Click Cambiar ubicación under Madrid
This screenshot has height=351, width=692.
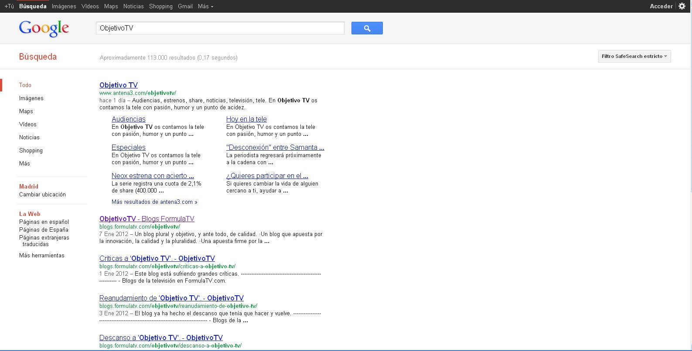click(42, 195)
